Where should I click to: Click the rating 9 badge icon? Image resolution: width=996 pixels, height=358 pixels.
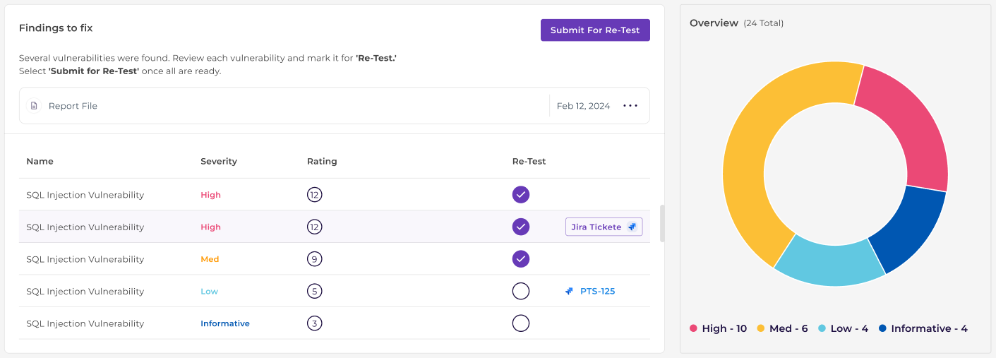coord(315,259)
